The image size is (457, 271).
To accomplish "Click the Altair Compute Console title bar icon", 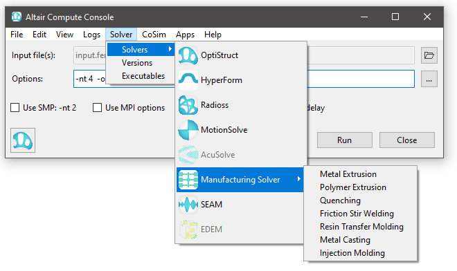I will 17,17.
